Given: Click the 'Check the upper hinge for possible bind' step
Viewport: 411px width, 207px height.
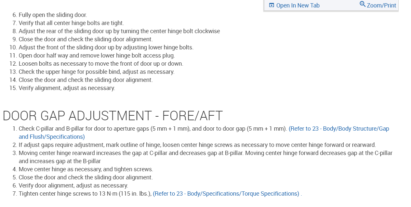Looking at the screenshot, I should [x=96, y=72].
